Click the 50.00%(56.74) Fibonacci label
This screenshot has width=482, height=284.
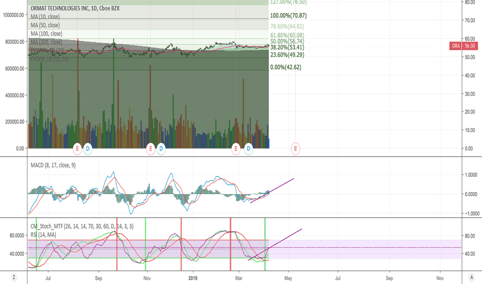click(287, 41)
